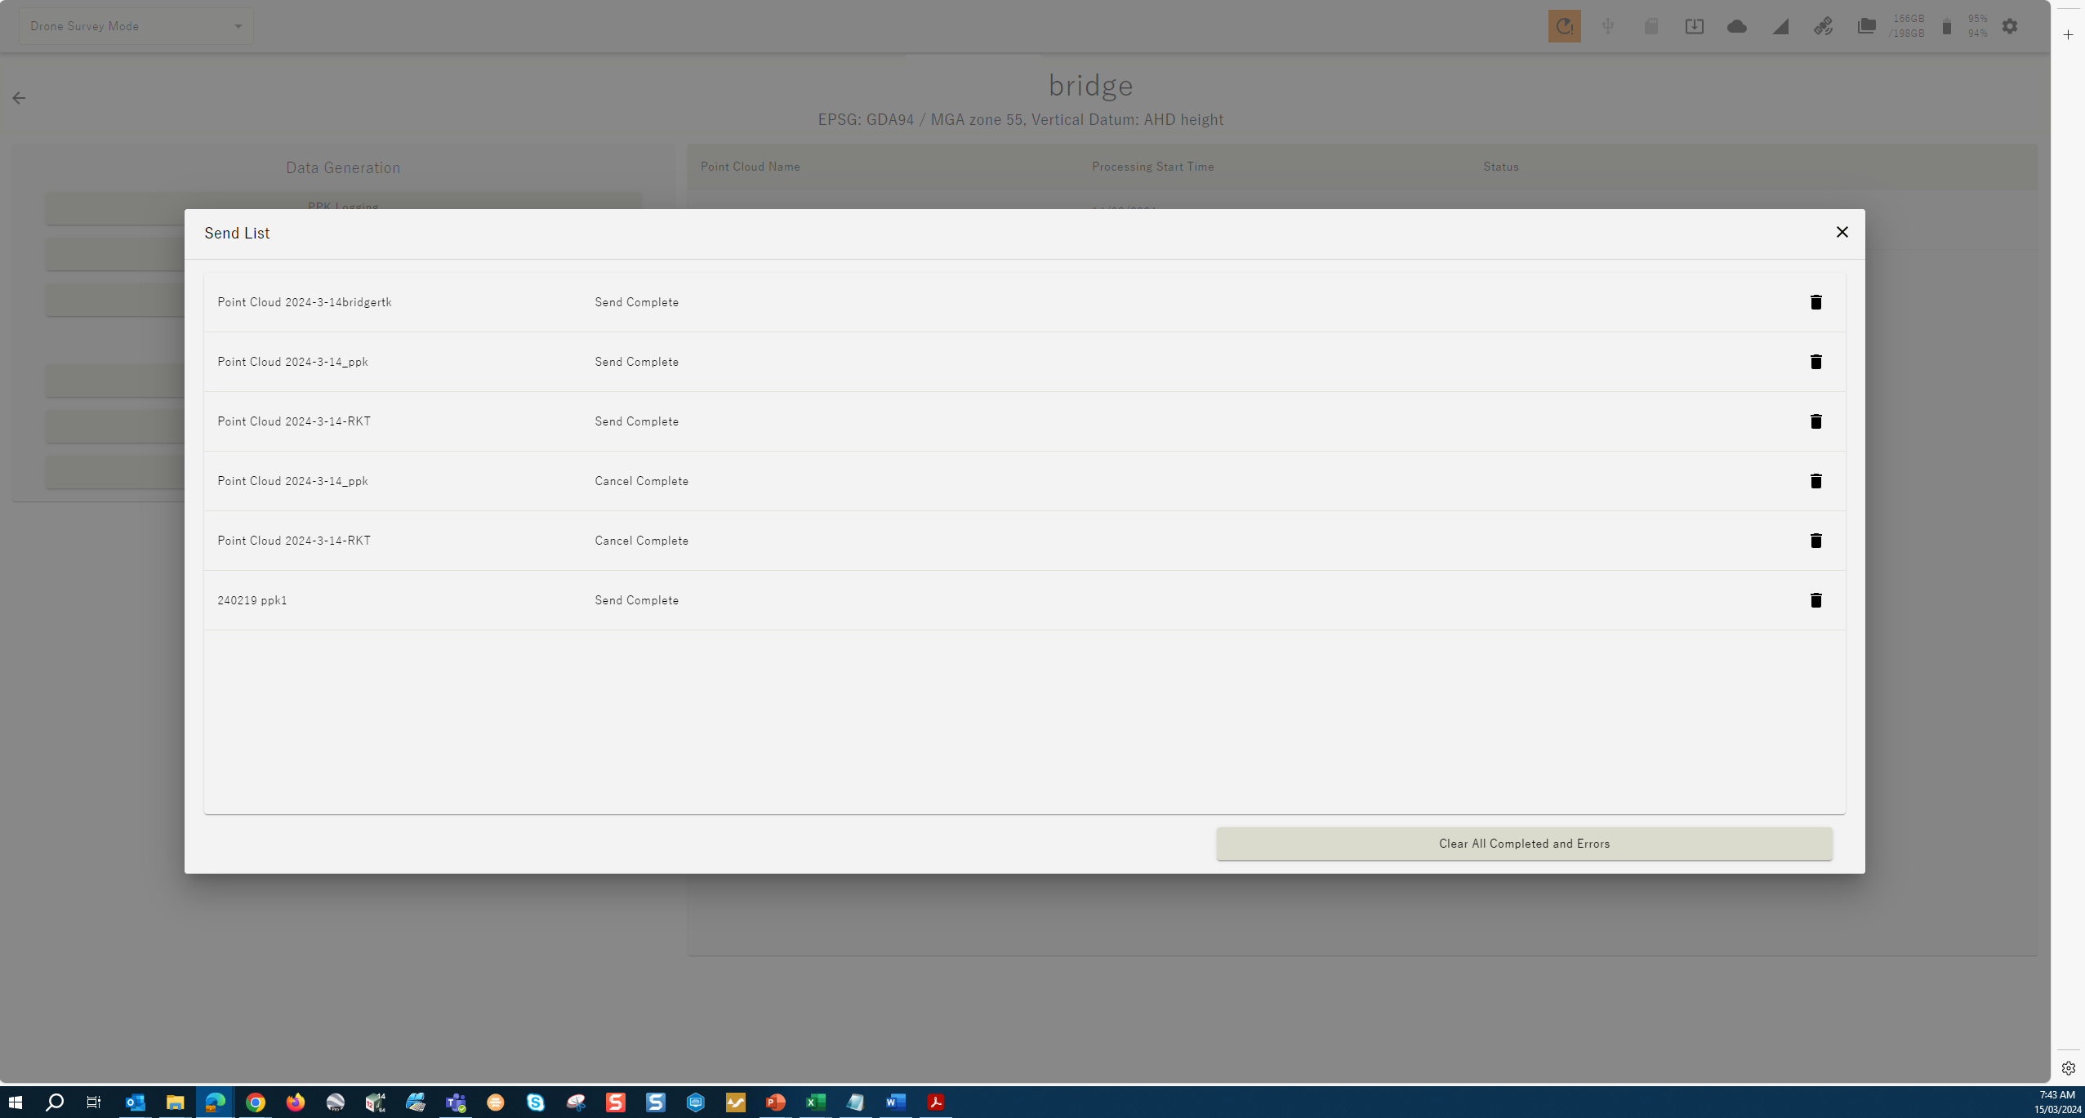Viewport: 2085px width, 1118px height.
Task: Click the Processing Start Time column header
Action: tap(1152, 167)
